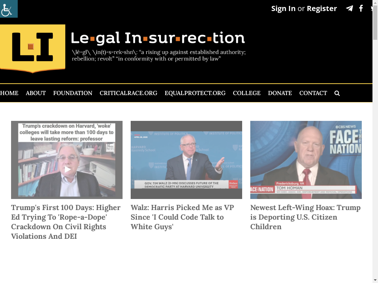Open the CONTACT page link
Image resolution: width=378 pixels, height=283 pixels.
click(313, 93)
